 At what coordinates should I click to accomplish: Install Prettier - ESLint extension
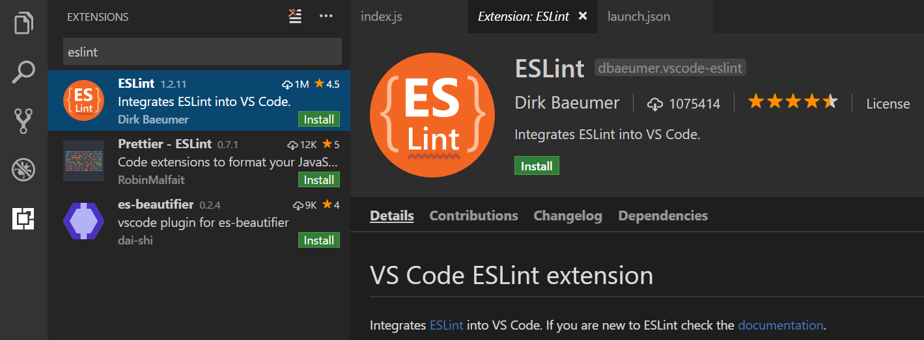(319, 180)
